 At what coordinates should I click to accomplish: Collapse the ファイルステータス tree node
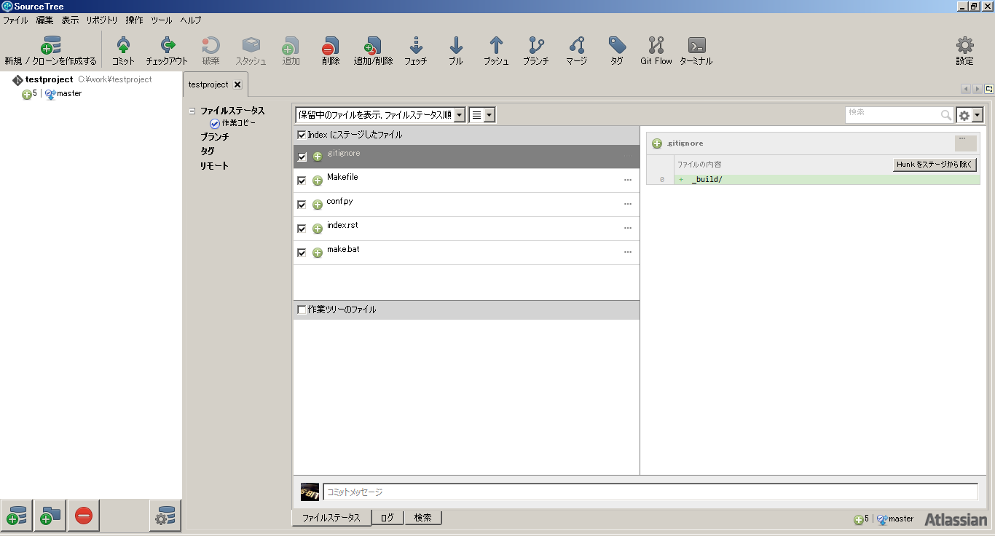(x=192, y=111)
